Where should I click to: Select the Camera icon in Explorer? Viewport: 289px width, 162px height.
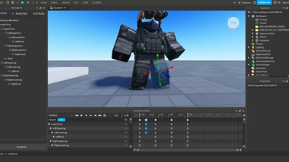pos(257,20)
